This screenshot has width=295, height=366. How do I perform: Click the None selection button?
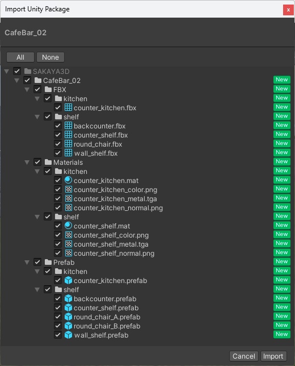coord(50,57)
